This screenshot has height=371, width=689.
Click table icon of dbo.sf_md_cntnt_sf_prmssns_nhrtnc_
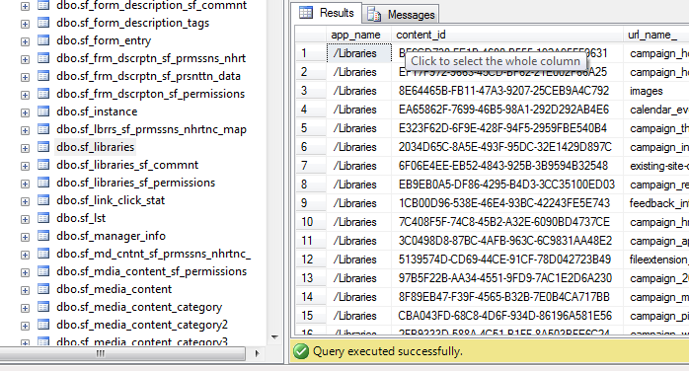coord(43,254)
